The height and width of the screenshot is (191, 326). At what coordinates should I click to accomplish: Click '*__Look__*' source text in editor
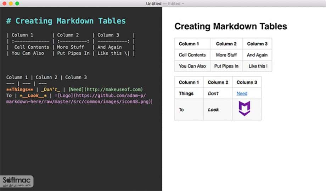[33, 95]
